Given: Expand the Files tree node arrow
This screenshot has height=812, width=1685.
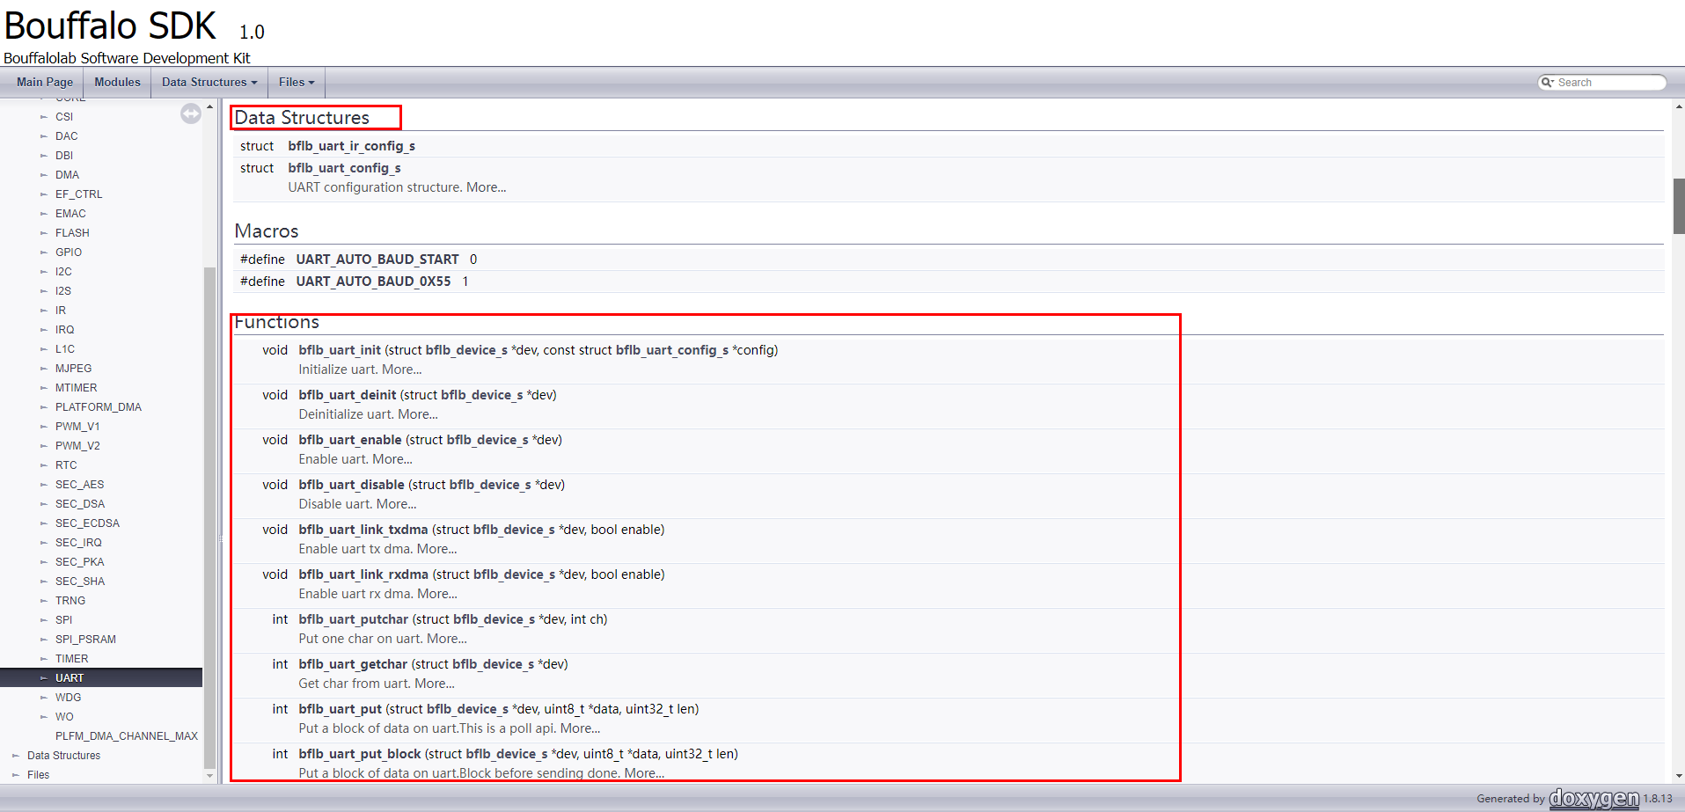Looking at the screenshot, I should (16, 775).
